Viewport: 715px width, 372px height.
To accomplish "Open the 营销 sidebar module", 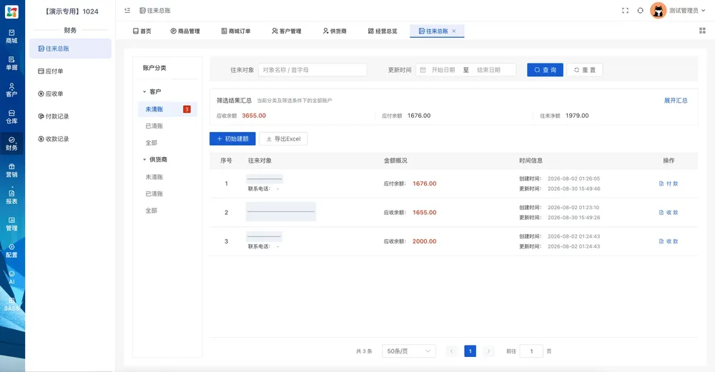I will click(x=12, y=170).
